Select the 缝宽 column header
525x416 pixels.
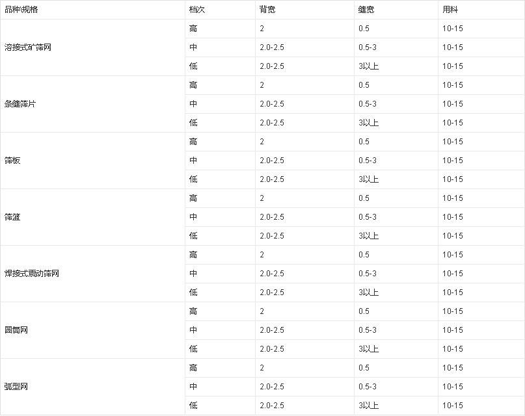click(x=366, y=10)
